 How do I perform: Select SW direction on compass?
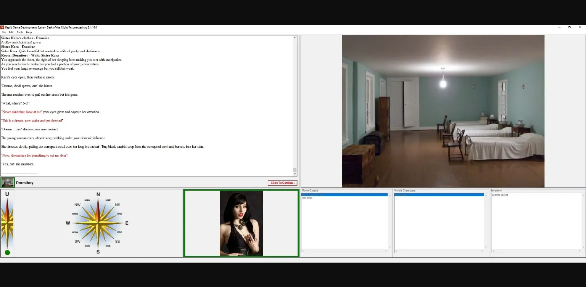point(77,241)
